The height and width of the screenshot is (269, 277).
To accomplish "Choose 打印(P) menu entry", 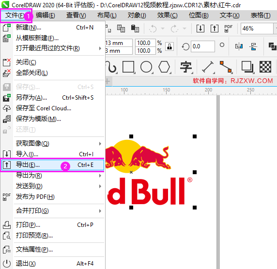I will click(x=53, y=225).
